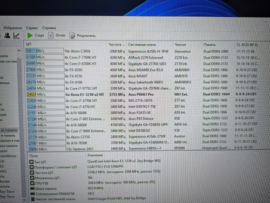Screen dimensions: 270x203
Task: Click the sidebar scroll-down arrow
Action: click(x=24, y=200)
